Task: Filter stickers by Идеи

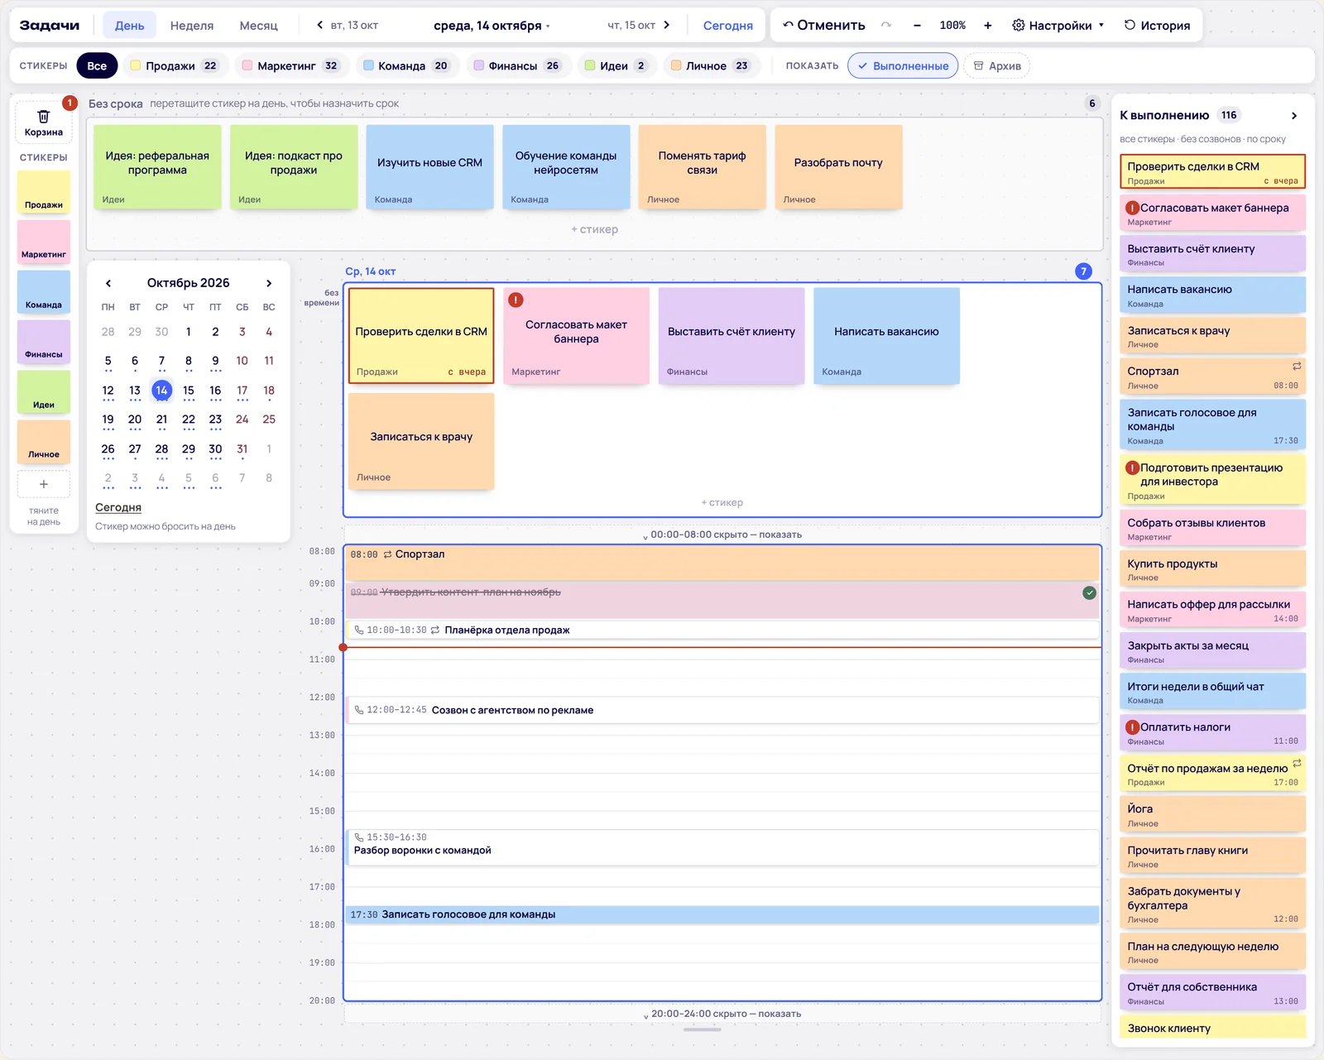Action: coord(616,66)
